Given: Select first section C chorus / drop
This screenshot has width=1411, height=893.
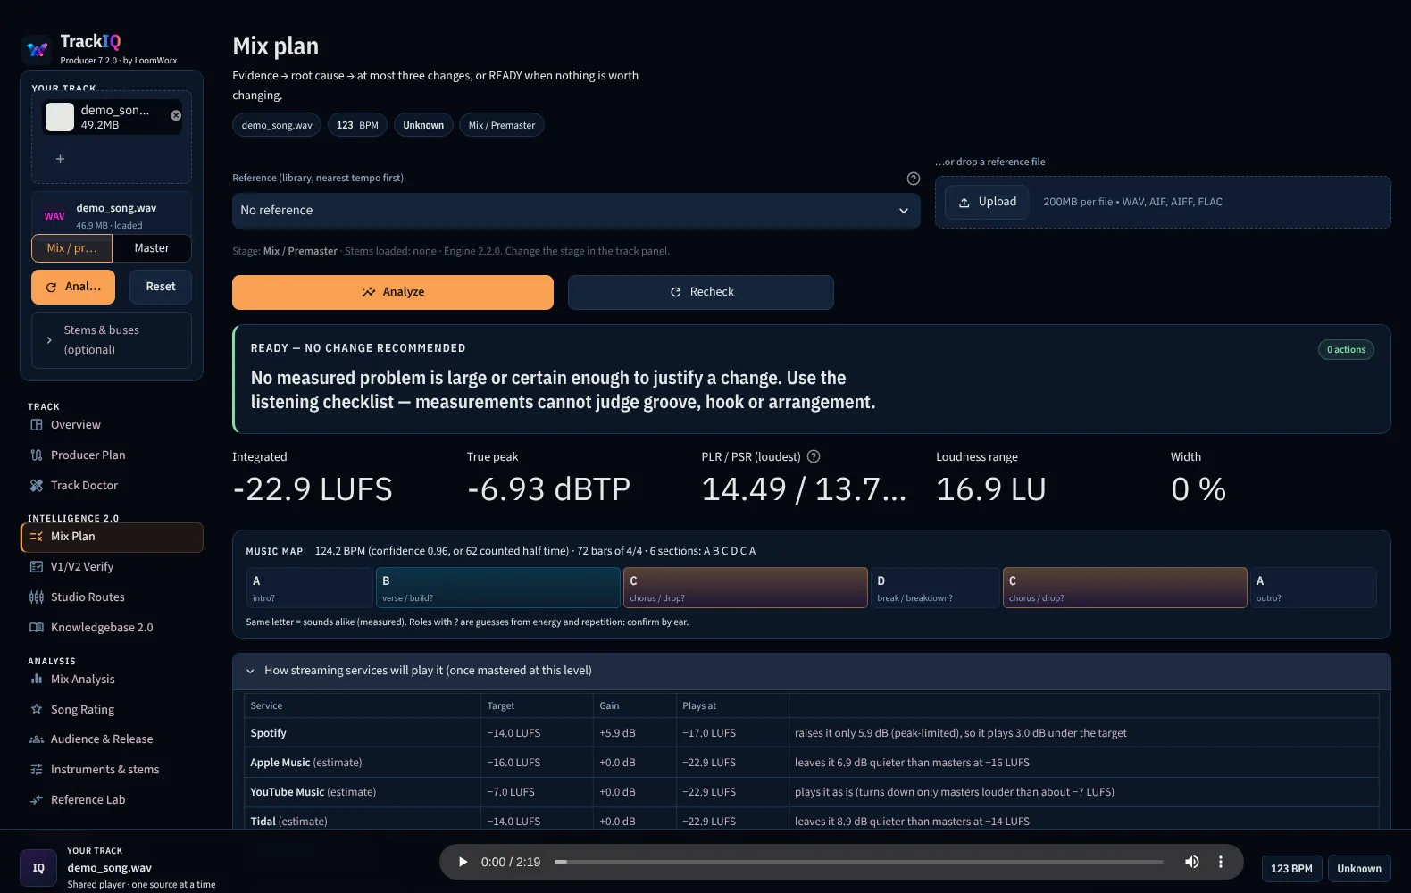Looking at the screenshot, I should click(x=746, y=588).
